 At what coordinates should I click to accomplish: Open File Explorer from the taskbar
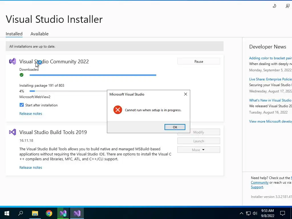pos(35,213)
